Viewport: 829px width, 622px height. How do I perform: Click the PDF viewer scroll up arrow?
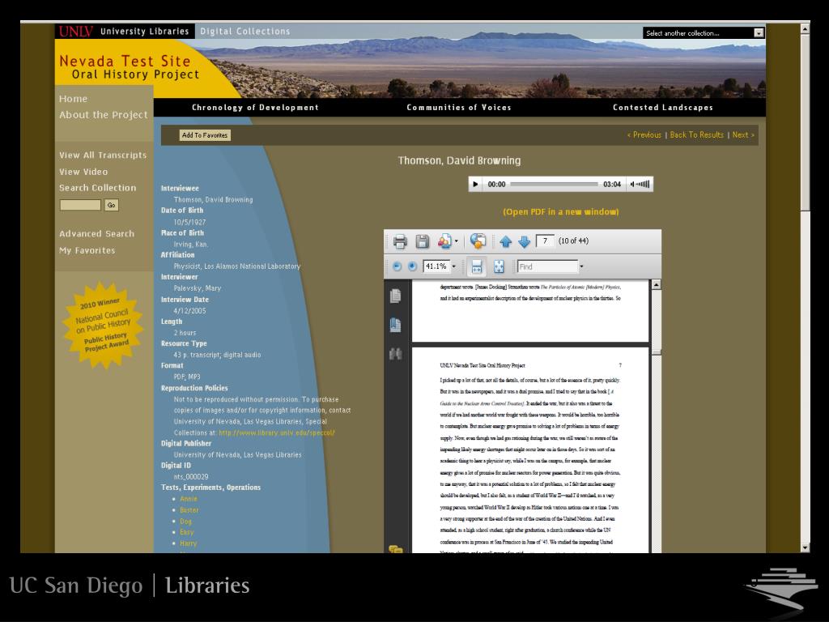click(656, 285)
